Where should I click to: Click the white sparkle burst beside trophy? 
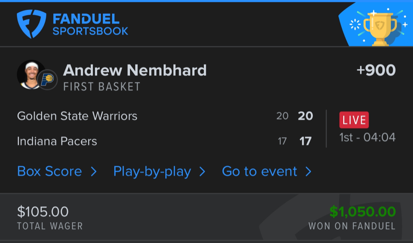356,25
